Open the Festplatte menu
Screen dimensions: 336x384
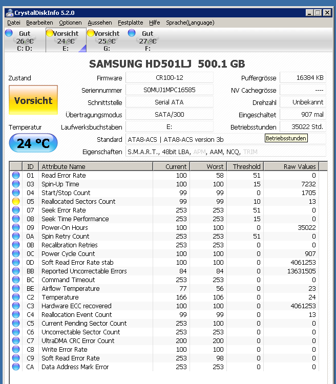(x=131, y=23)
